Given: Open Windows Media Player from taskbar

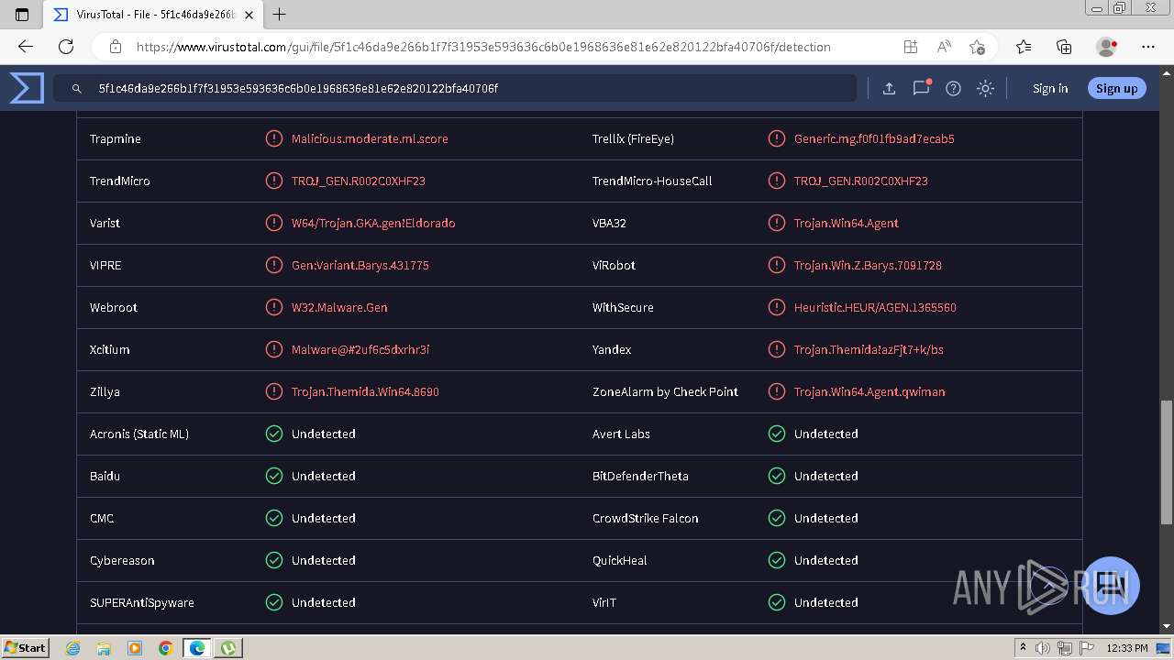Looking at the screenshot, I should pos(135,648).
